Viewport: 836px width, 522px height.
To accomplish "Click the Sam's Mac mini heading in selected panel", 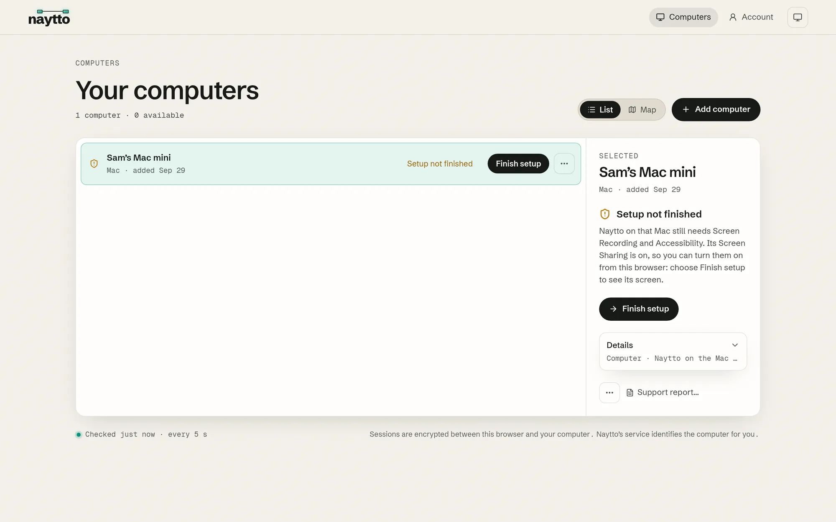I will [647, 172].
